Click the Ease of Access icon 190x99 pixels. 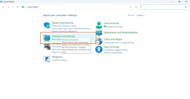click(x=99, y=49)
